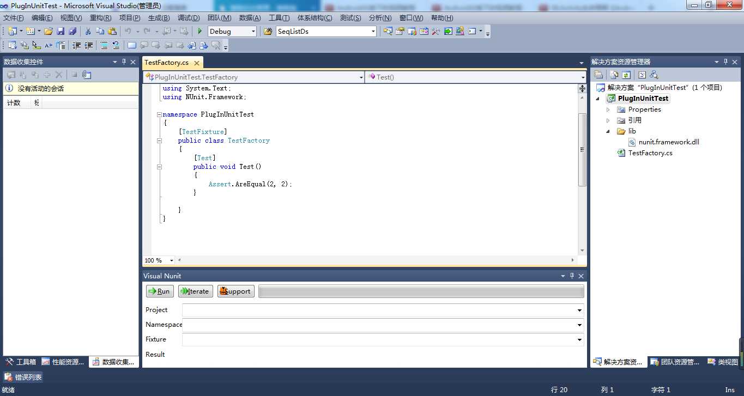Click the Uncomment selected lines icon

pos(116,45)
